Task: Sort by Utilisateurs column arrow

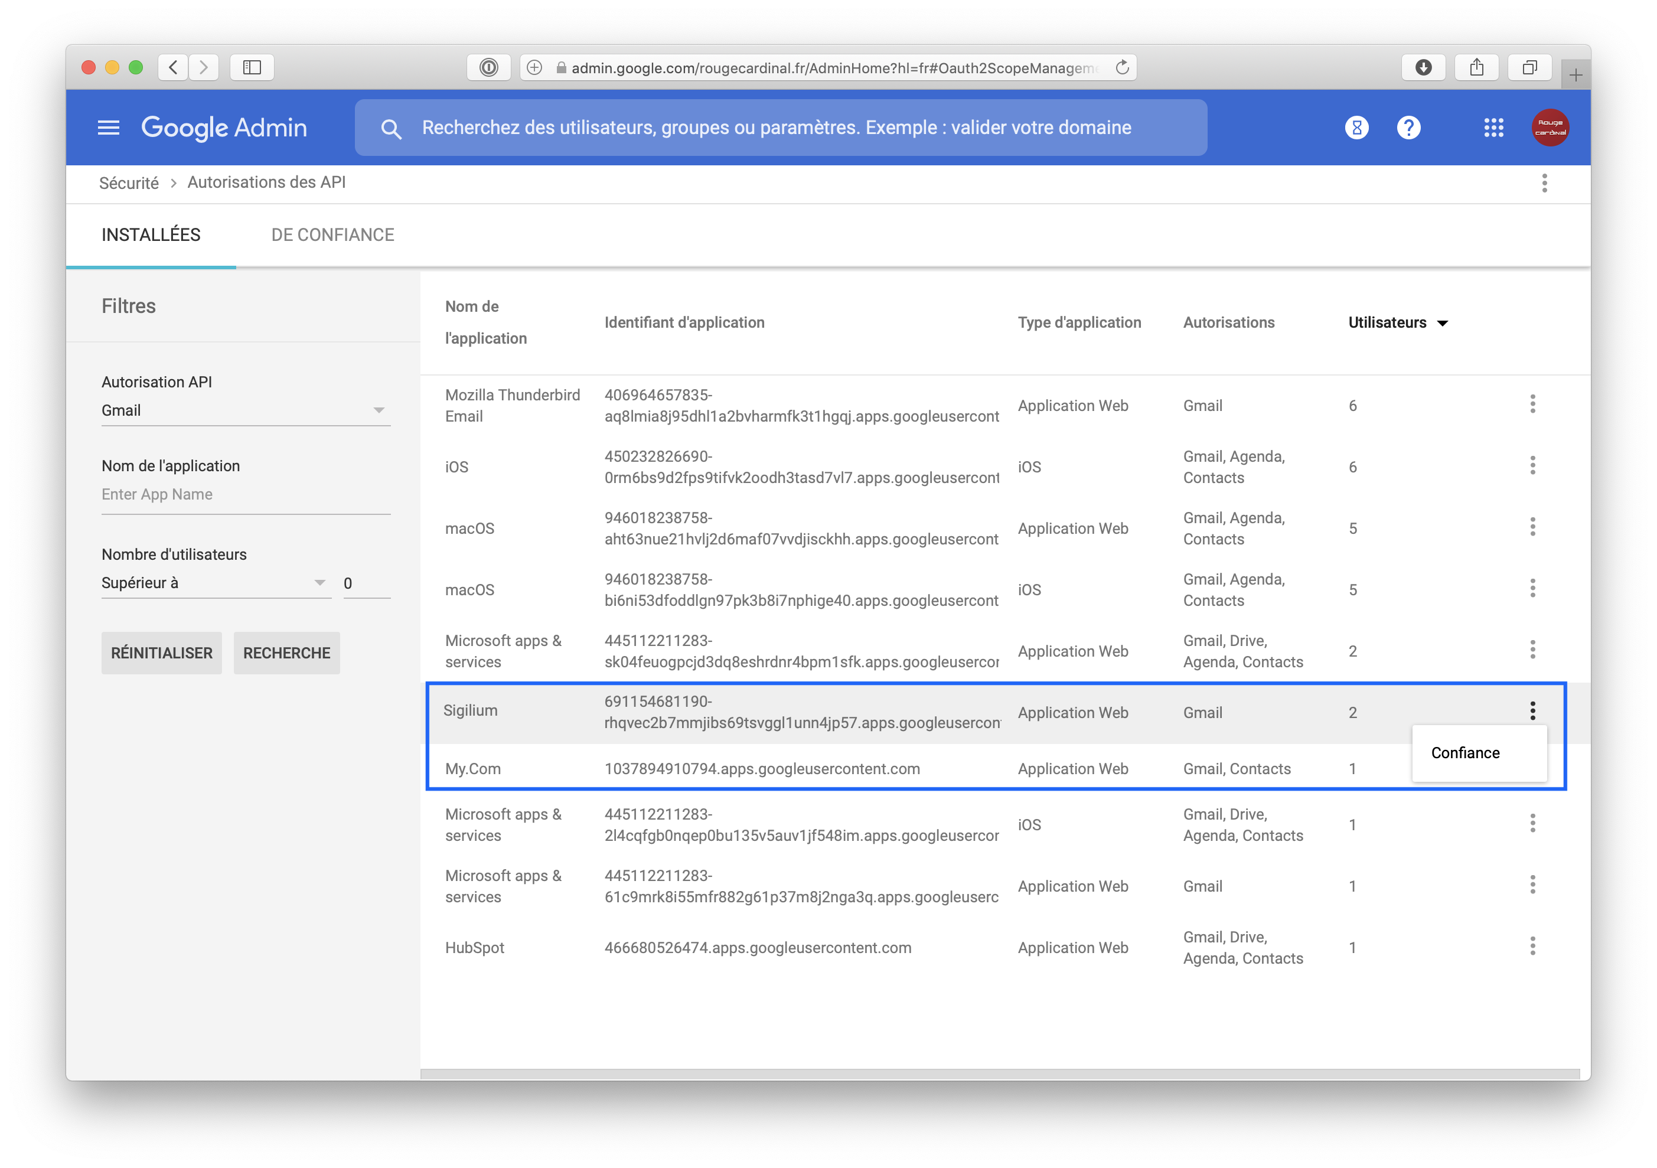Action: (1442, 324)
